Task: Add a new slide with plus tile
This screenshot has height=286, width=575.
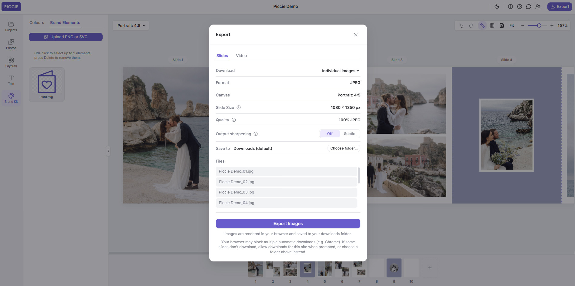Action: pyautogui.click(x=430, y=268)
